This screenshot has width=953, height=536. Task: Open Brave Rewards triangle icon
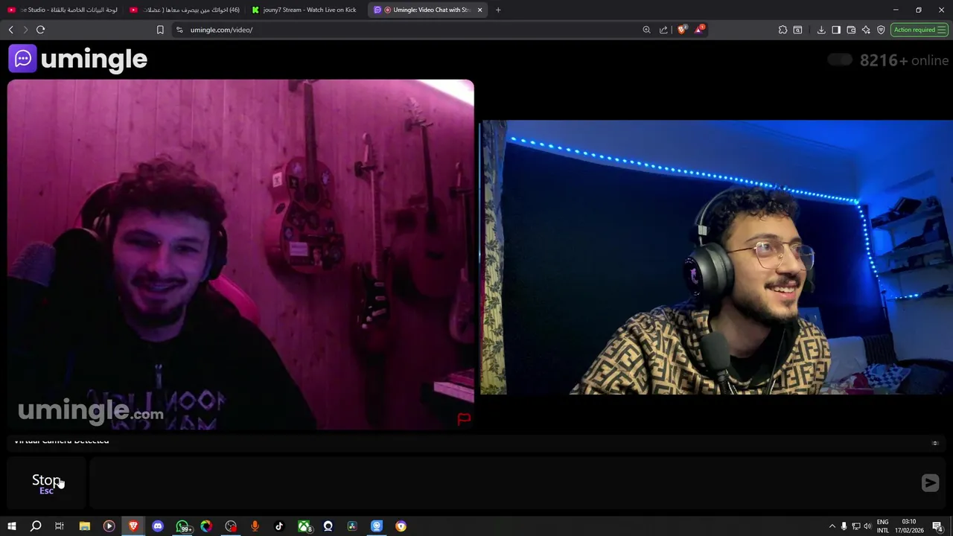tap(699, 30)
